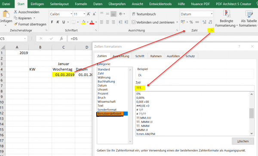
Task: Select cell C5 with 01.01.2019
Action: click(64, 75)
